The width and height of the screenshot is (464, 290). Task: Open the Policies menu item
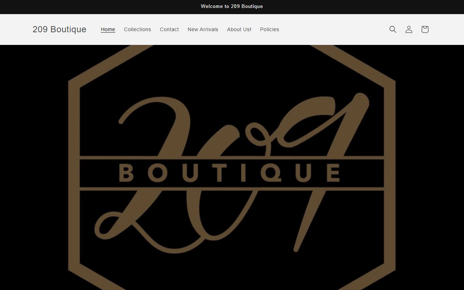click(269, 29)
